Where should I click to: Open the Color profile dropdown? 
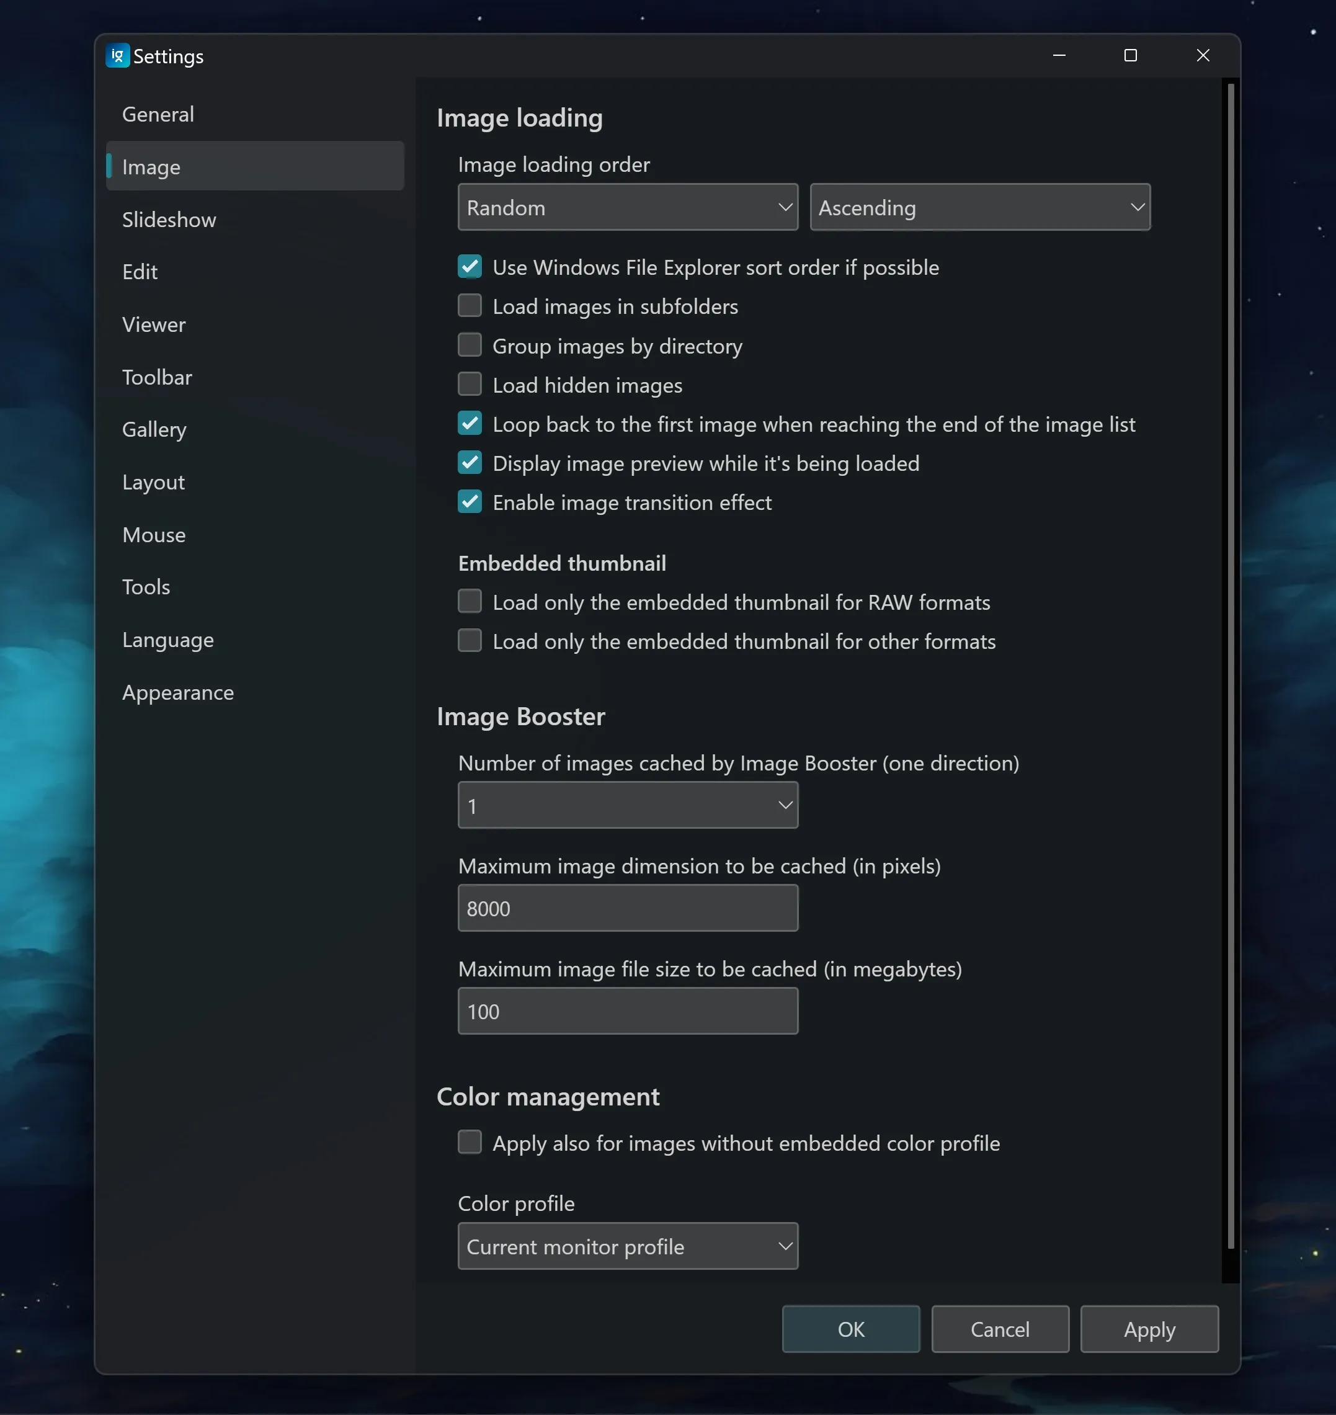(628, 1246)
